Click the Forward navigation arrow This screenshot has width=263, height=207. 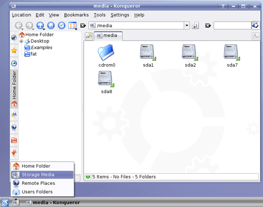pyautogui.click(x=29, y=26)
